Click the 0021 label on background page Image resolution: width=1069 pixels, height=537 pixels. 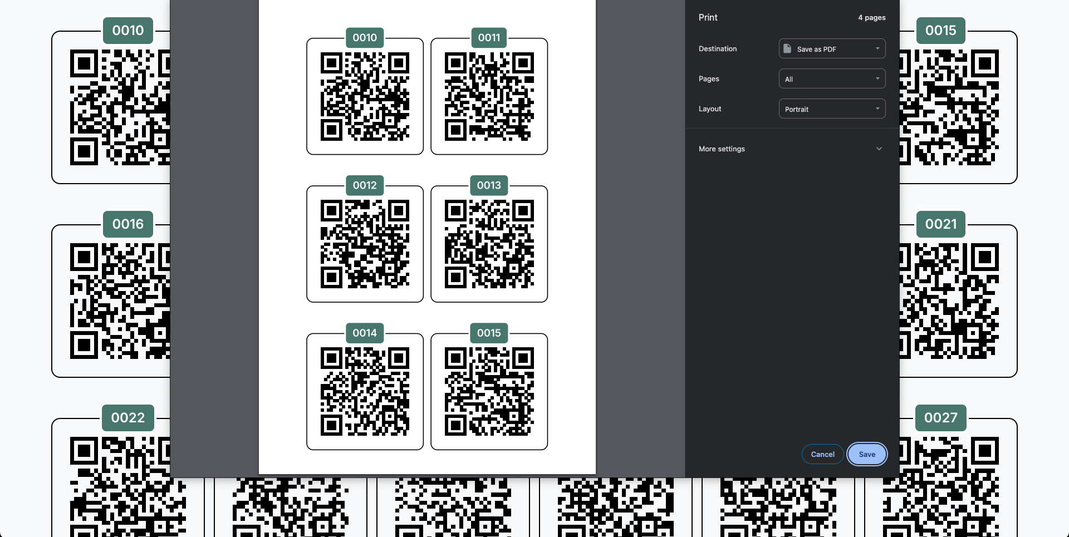940,224
